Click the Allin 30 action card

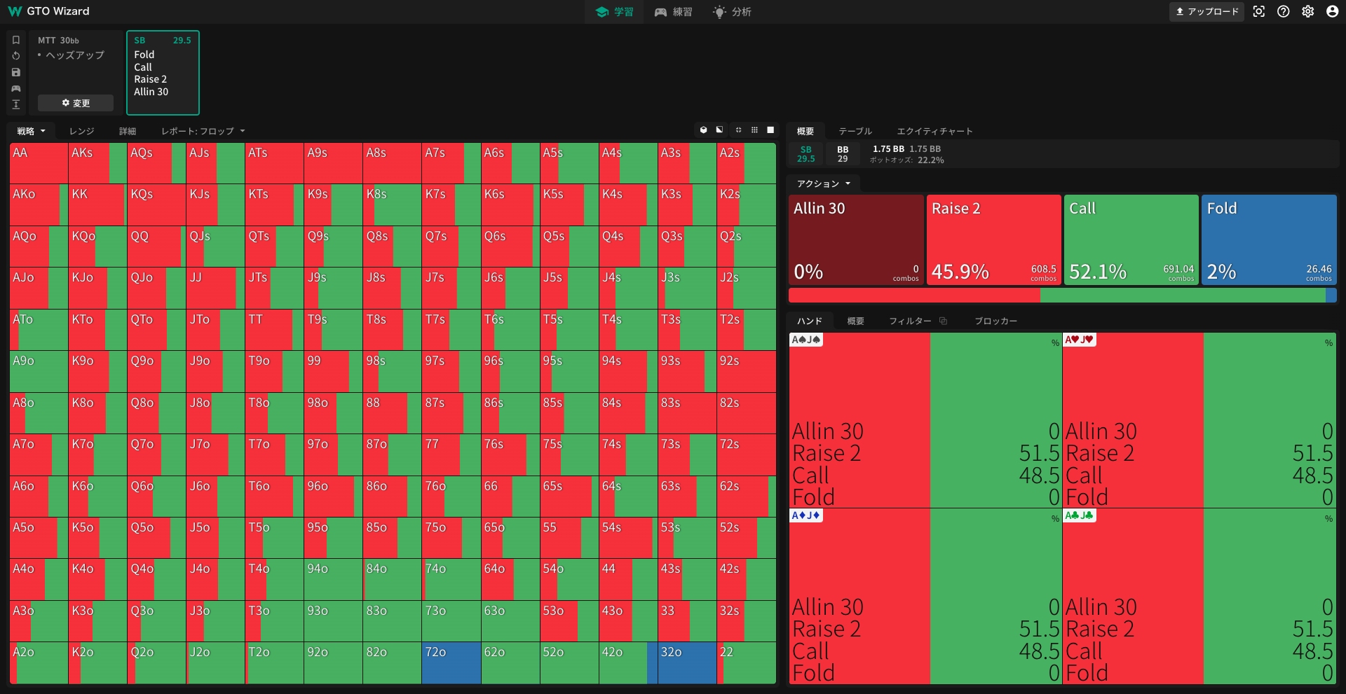(856, 240)
